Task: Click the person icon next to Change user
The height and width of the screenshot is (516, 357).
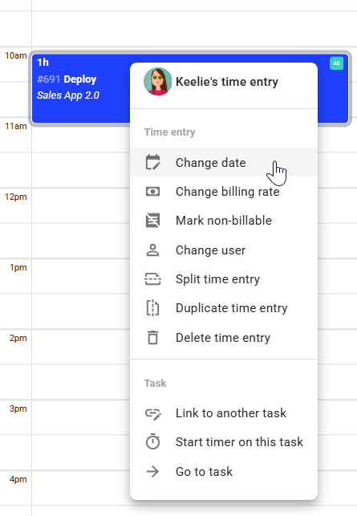Action: pos(152,250)
